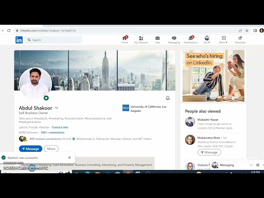Open the Jobs section
This screenshot has width=264, height=198.
[x=158, y=40]
